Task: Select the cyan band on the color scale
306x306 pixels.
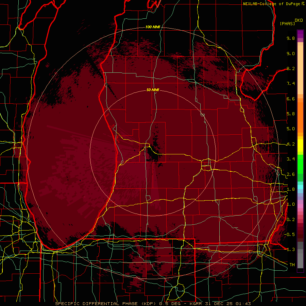Action: [x=300, y=187]
